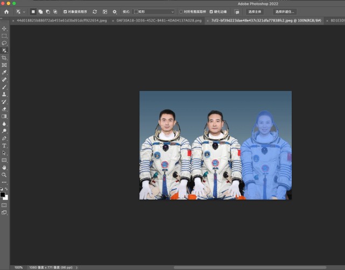Image resolution: width=345 pixels, height=270 pixels.
Task: Toggle the 硬化边缘 checkbox
Action: coord(211,12)
